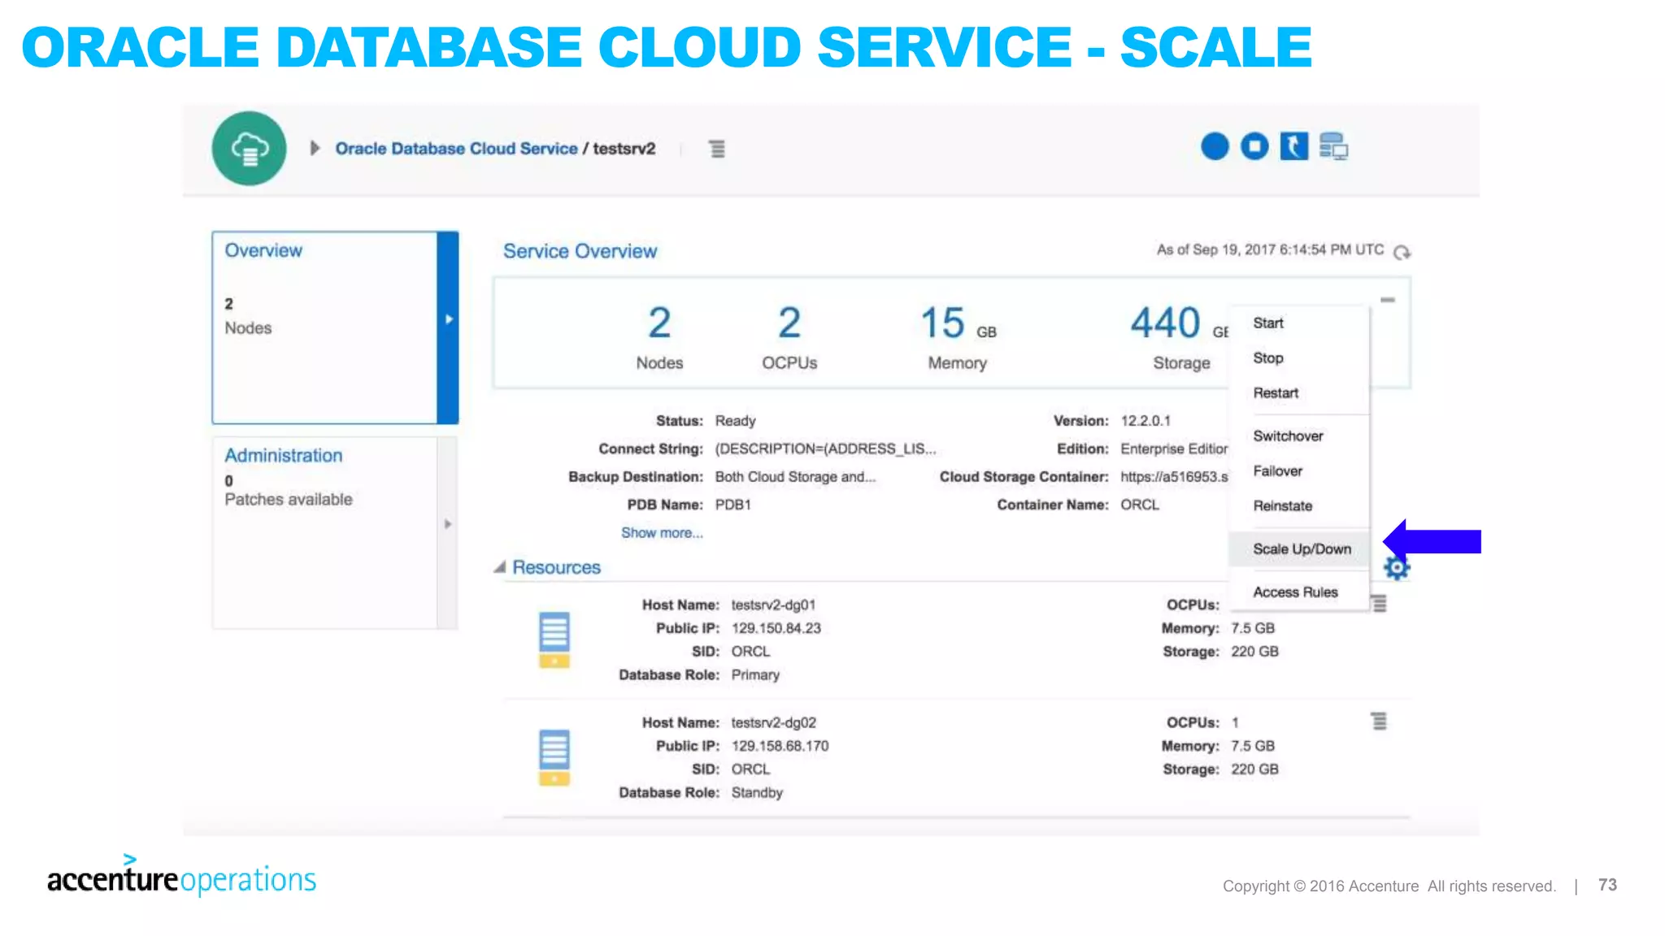Collapse the Resources section triangle
This screenshot has height=936, width=1665.
499,567
